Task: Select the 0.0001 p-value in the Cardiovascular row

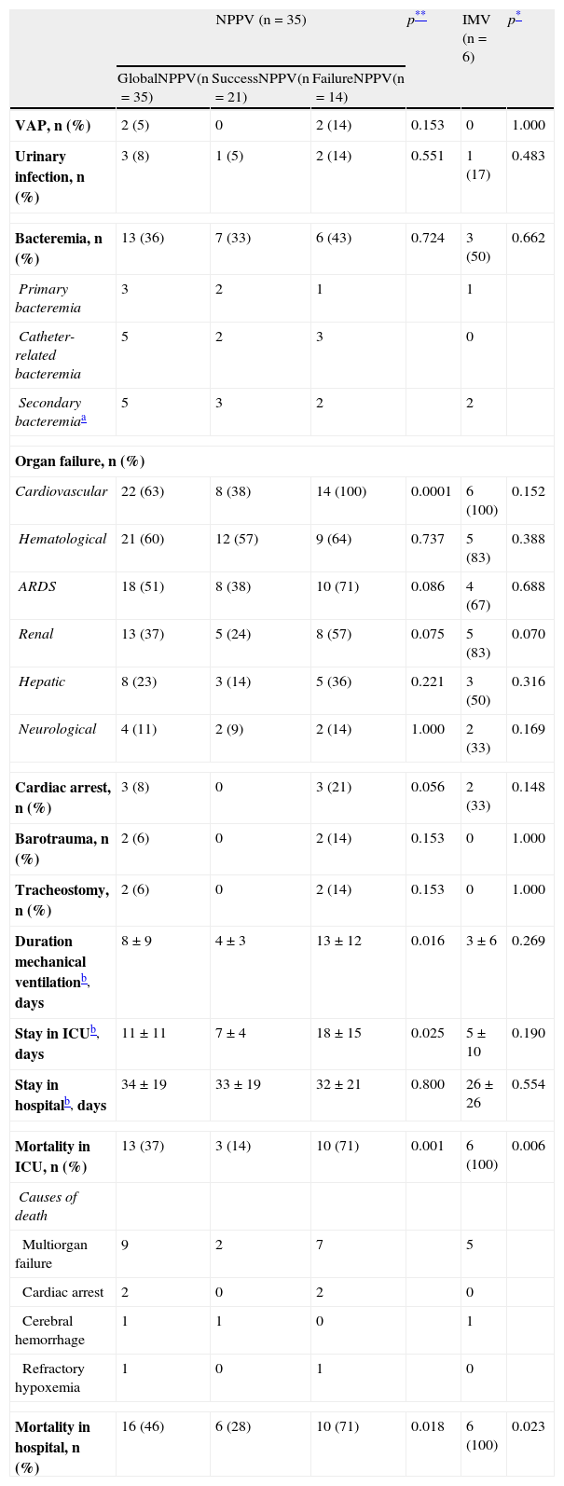Action: tap(431, 491)
